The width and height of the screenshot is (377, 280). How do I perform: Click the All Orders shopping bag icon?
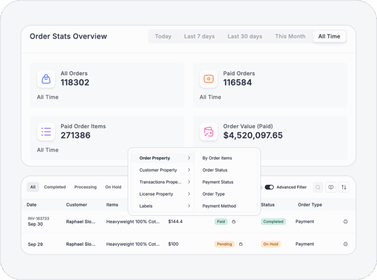(46, 78)
